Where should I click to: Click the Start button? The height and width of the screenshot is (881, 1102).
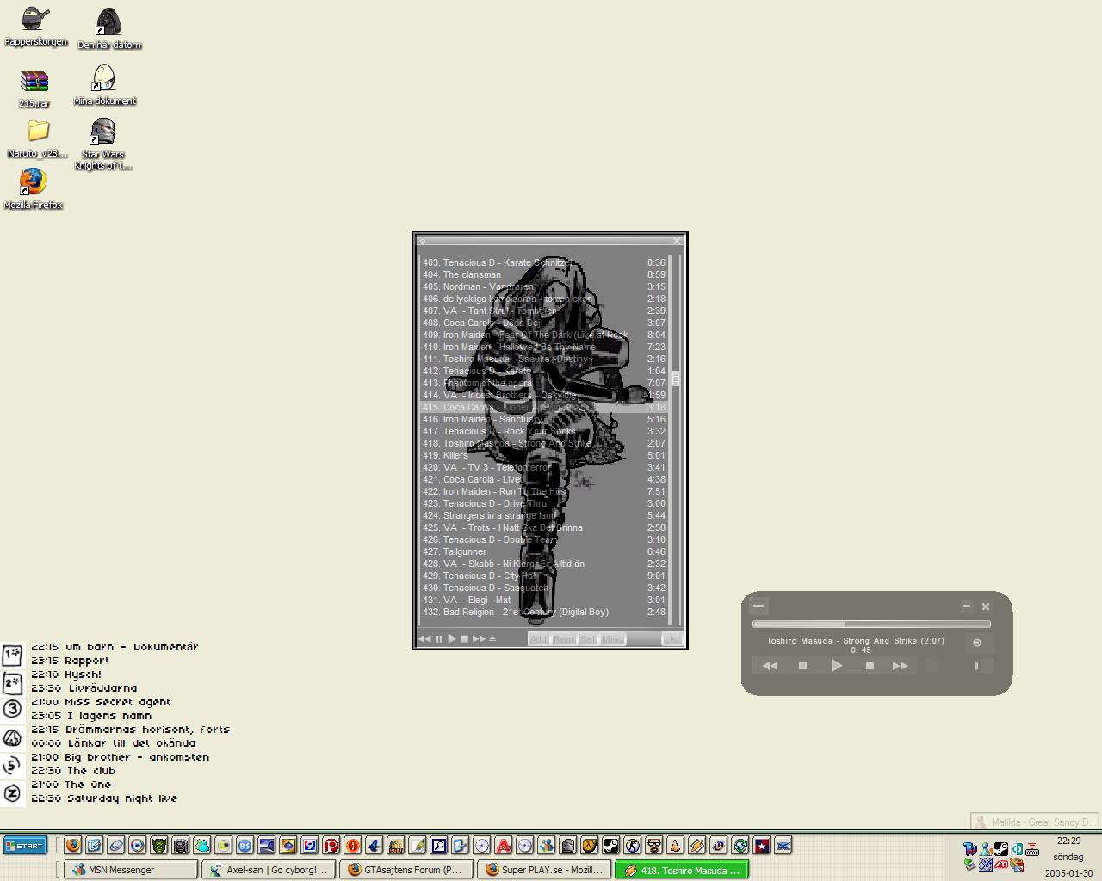pyautogui.click(x=25, y=846)
